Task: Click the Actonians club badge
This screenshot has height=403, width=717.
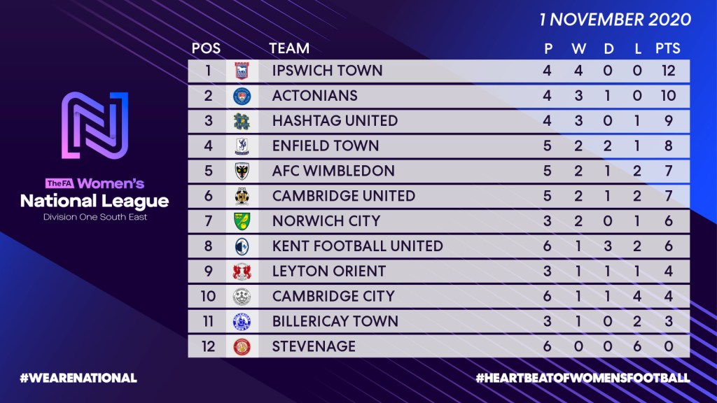Action: [242, 96]
